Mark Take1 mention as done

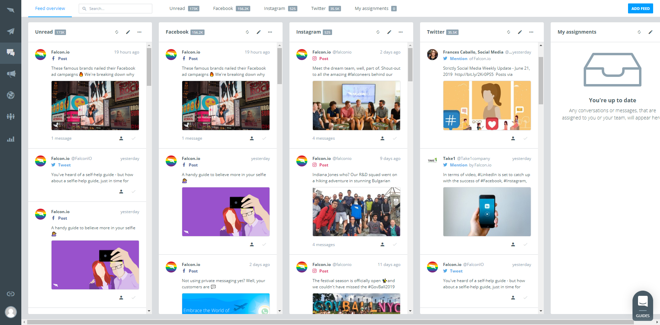(x=525, y=244)
